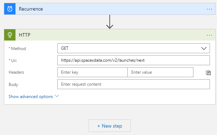Open the Method dropdown chevron
Viewport: 217px width, 135px height.
204,48
